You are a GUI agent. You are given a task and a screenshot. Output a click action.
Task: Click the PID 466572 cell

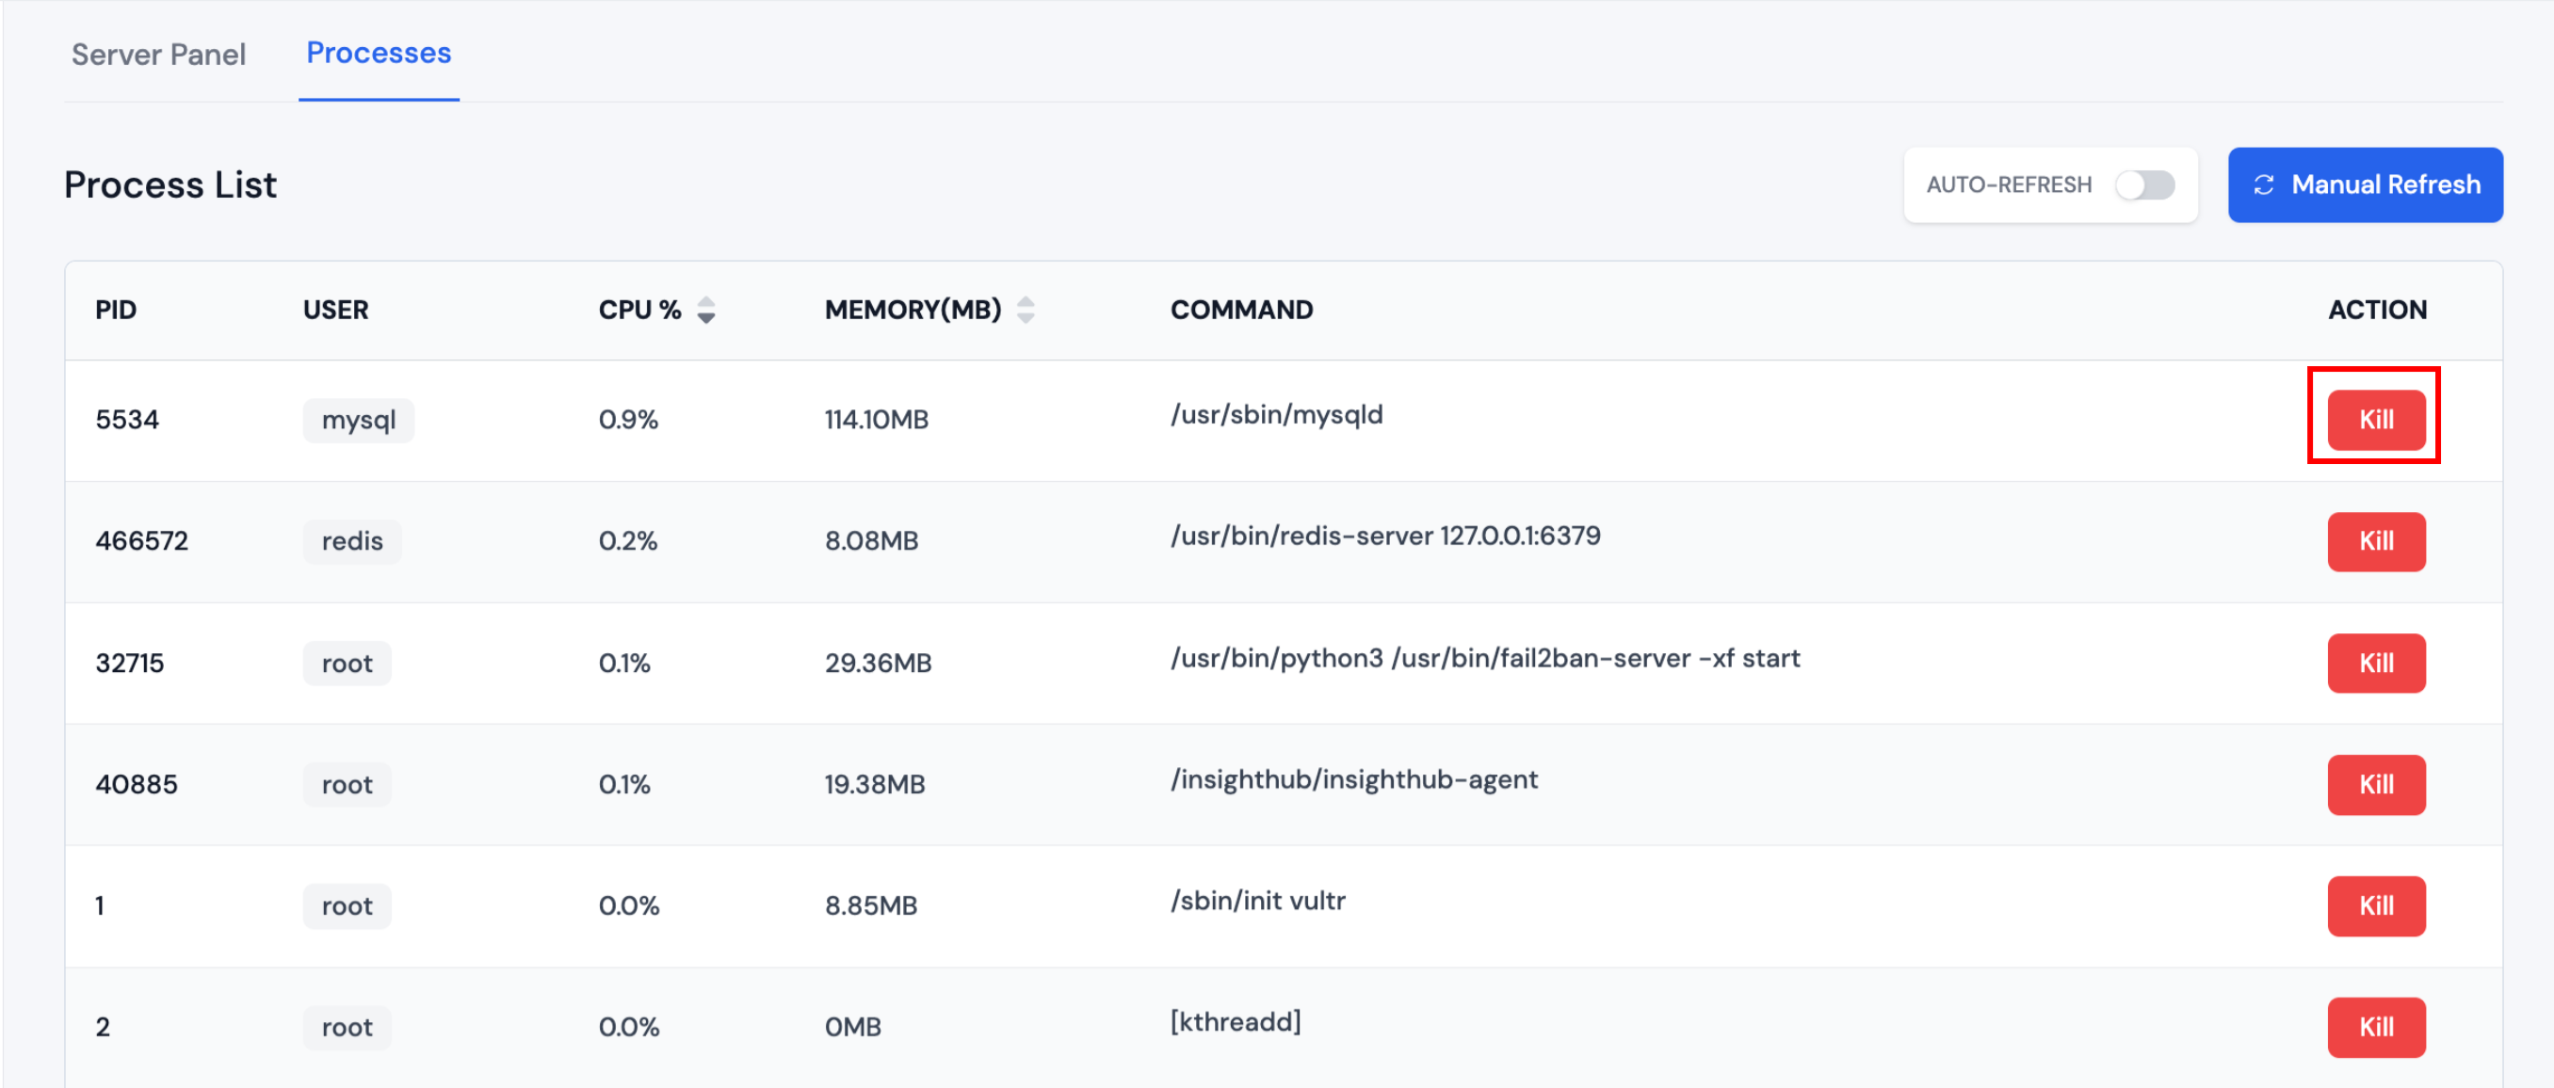pyautogui.click(x=142, y=541)
